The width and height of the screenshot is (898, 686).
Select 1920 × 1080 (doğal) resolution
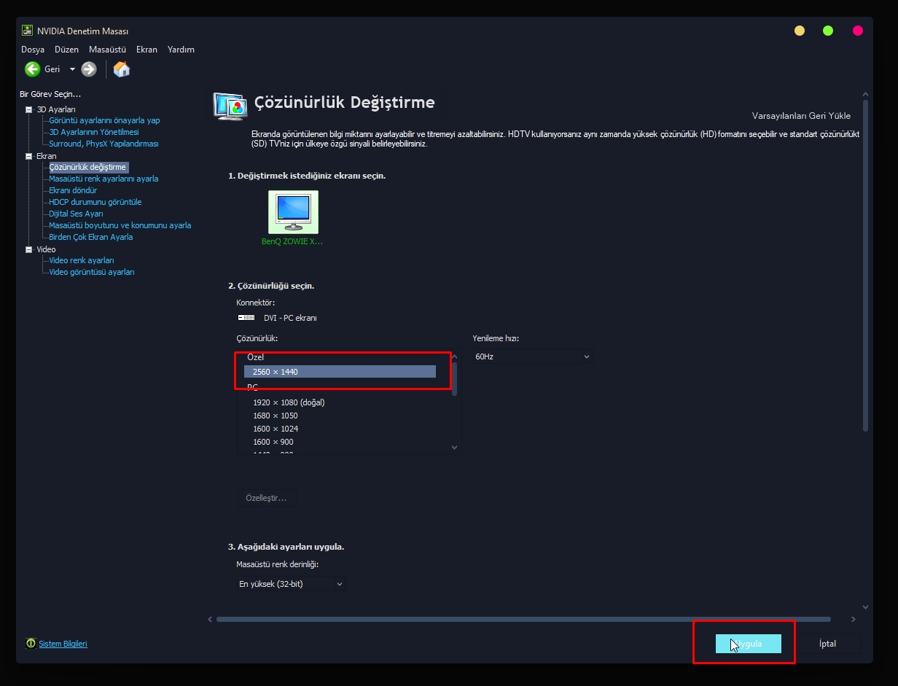click(x=289, y=402)
